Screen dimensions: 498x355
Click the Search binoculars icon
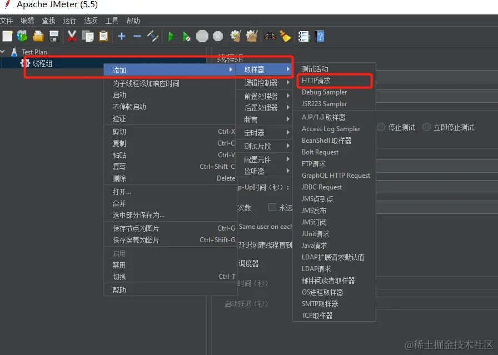pyautogui.click(x=270, y=36)
